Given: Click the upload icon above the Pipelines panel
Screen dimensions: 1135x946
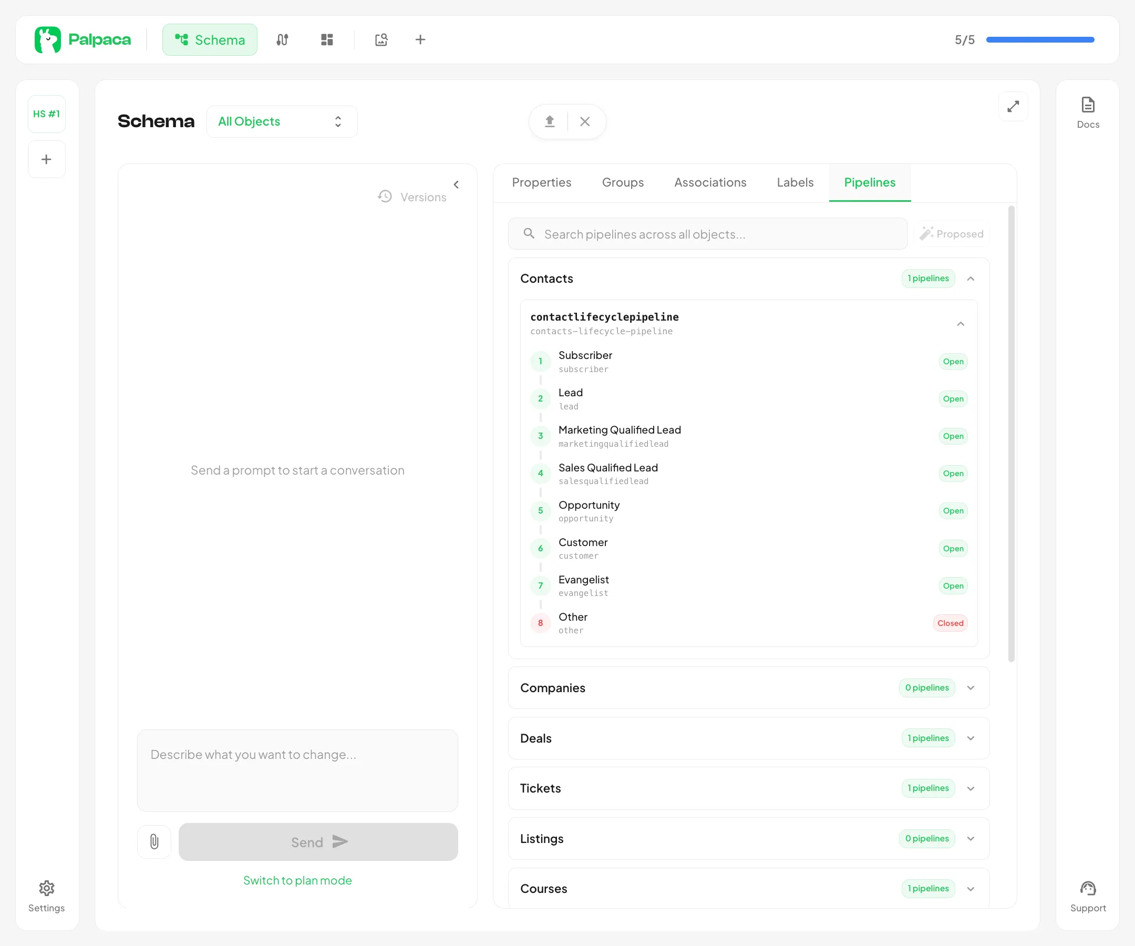Looking at the screenshot, I should tap(549, 121).
